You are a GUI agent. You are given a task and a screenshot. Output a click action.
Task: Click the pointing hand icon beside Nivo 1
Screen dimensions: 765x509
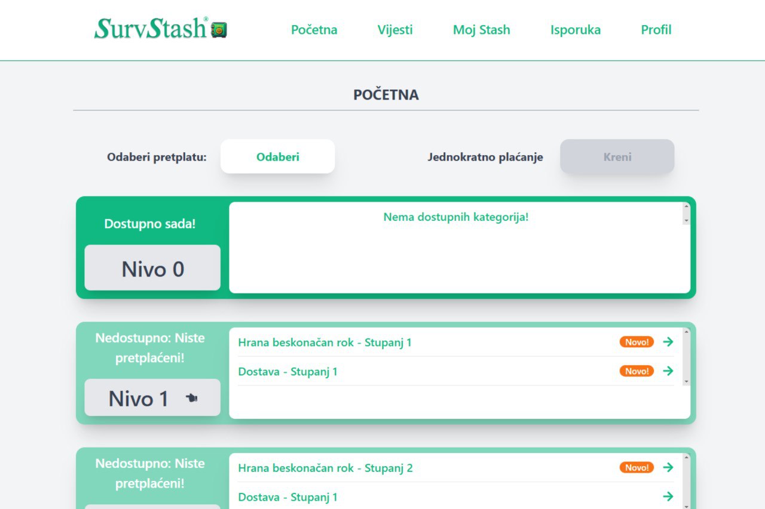click(x=191, y=398)
